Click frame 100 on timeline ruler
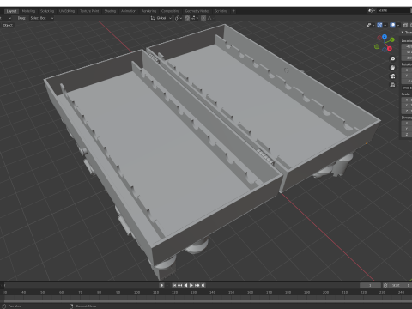Screen dimensions: 412x309 [136, 292]
